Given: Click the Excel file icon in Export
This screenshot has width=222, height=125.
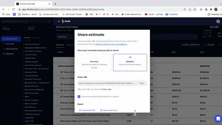Looking at the screenshot, I should point(101,110).
